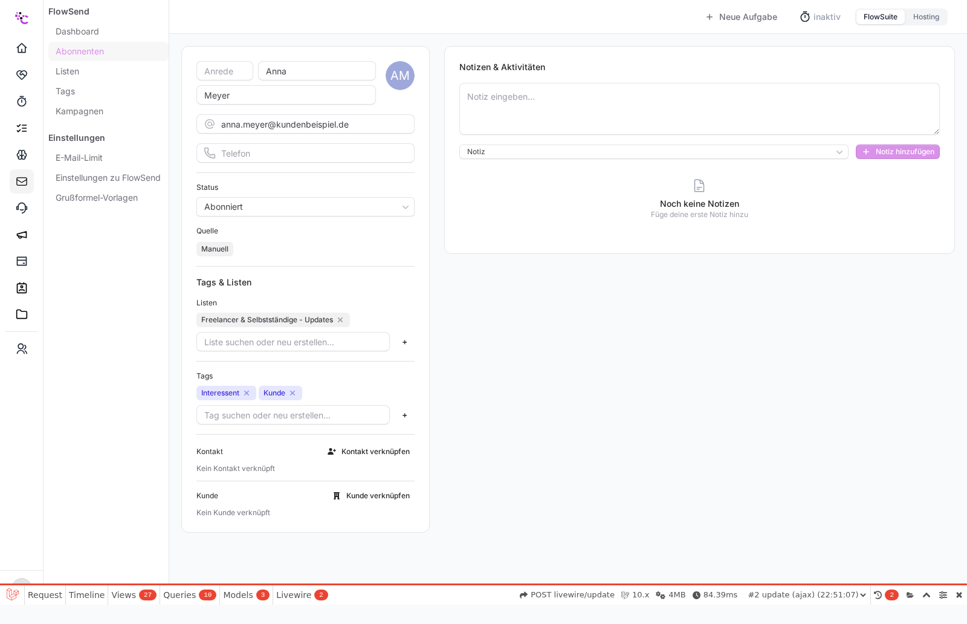Click the users icon in the sidebar
The height and width of the screenshot is (624, 967).
click(x=22, y=349)
